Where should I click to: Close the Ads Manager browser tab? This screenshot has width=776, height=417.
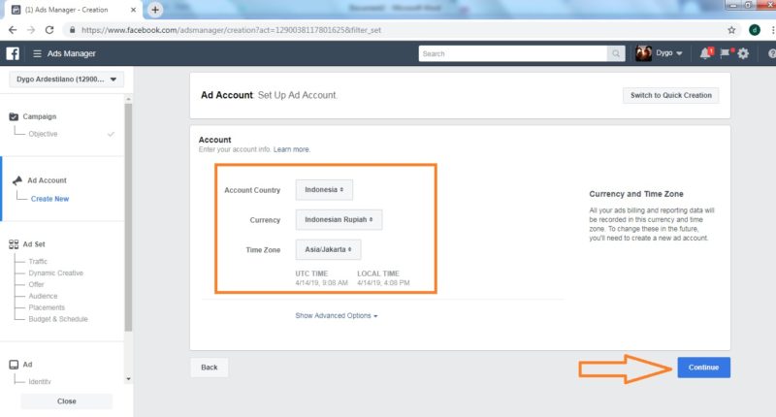[x=133, y=10]
